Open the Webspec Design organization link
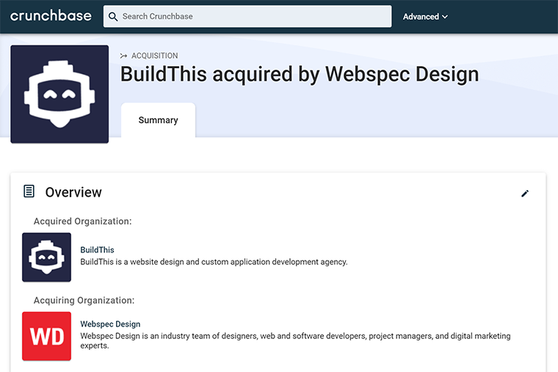Viewport: 558px width, 372px height. [x=110, y=324]
